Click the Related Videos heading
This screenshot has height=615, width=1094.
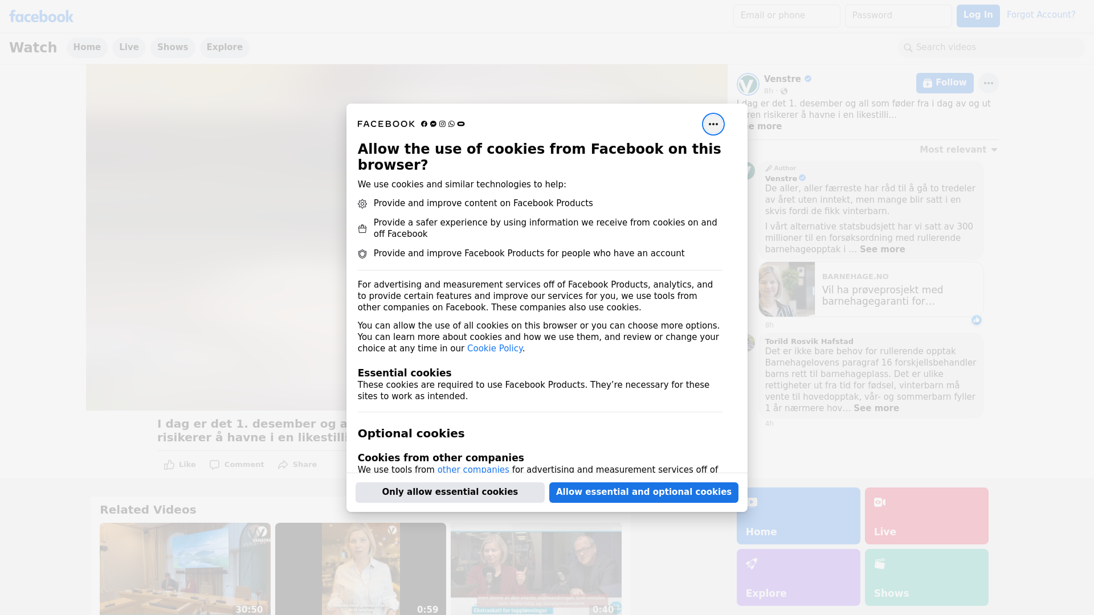pyautogui.click(x=148, y=510)
